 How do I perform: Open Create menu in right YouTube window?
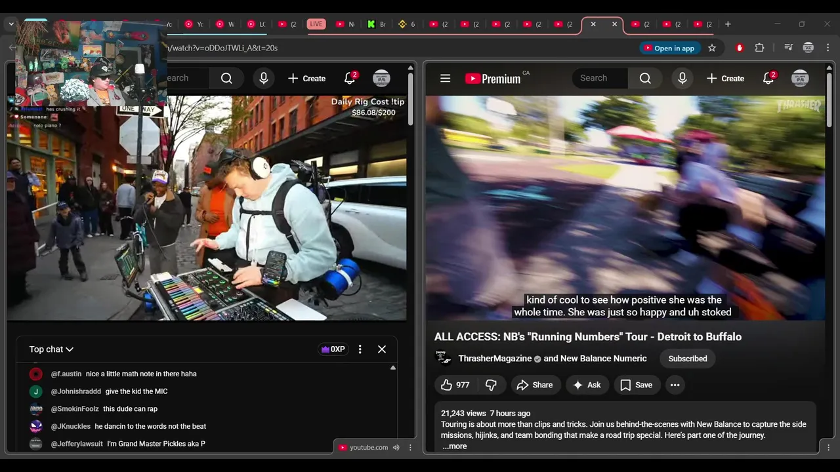725,79
